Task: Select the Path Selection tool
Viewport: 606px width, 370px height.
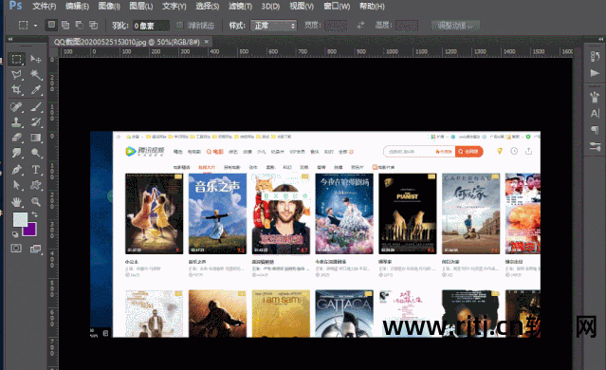Action: tap(16, 185)
